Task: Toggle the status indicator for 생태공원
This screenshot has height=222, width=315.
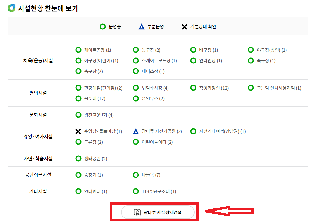Action: 78,159
